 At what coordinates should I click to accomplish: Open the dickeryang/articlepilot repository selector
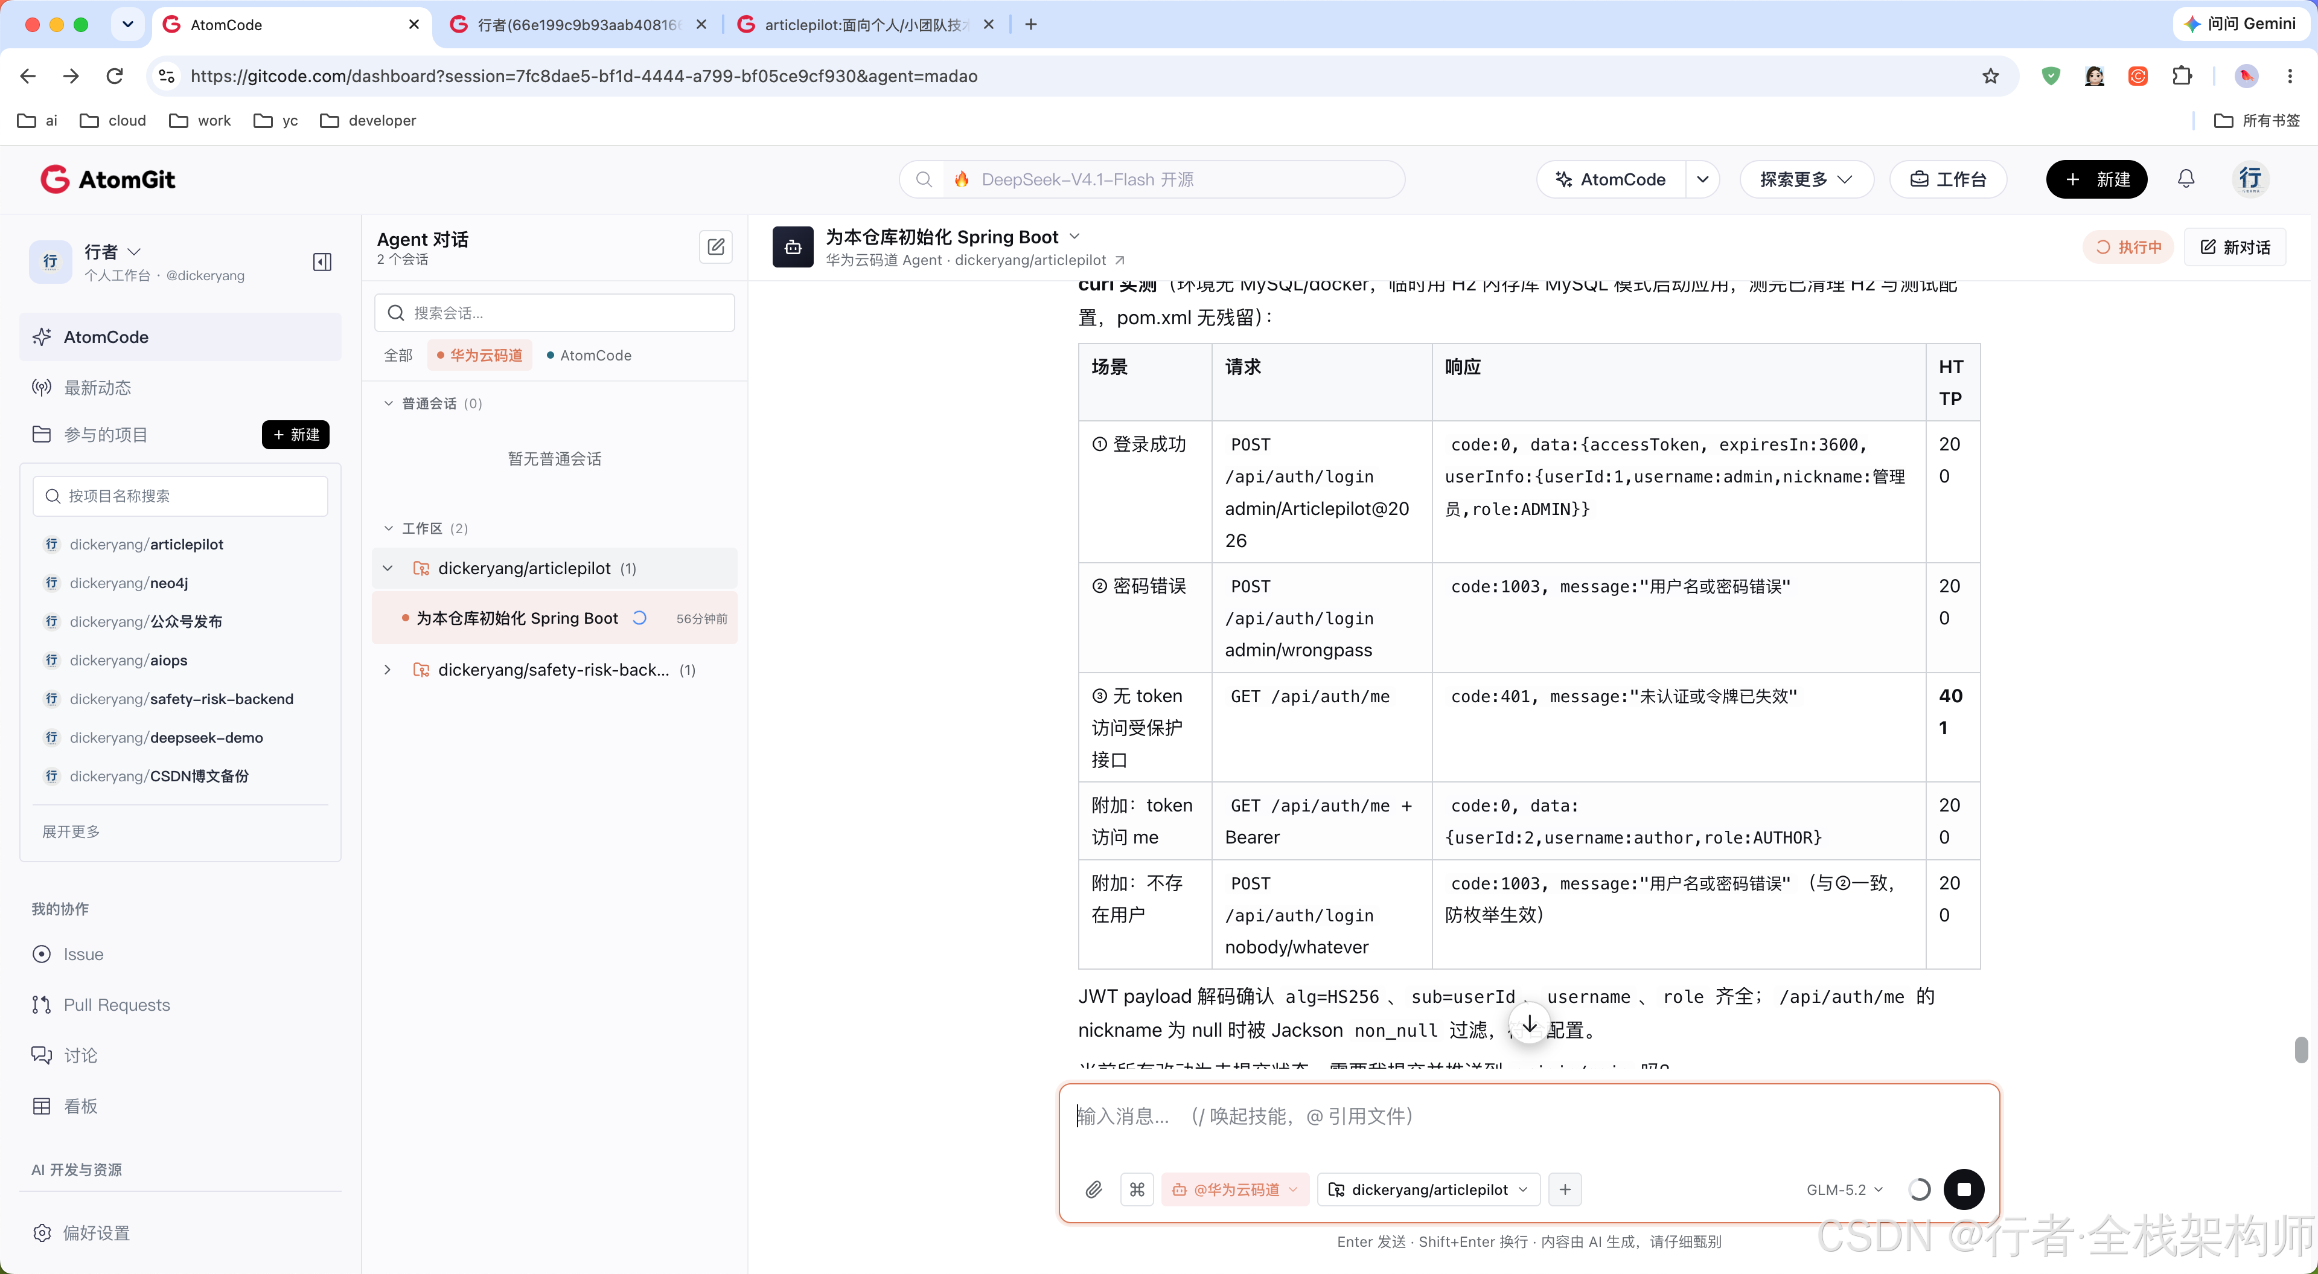1429,1189
